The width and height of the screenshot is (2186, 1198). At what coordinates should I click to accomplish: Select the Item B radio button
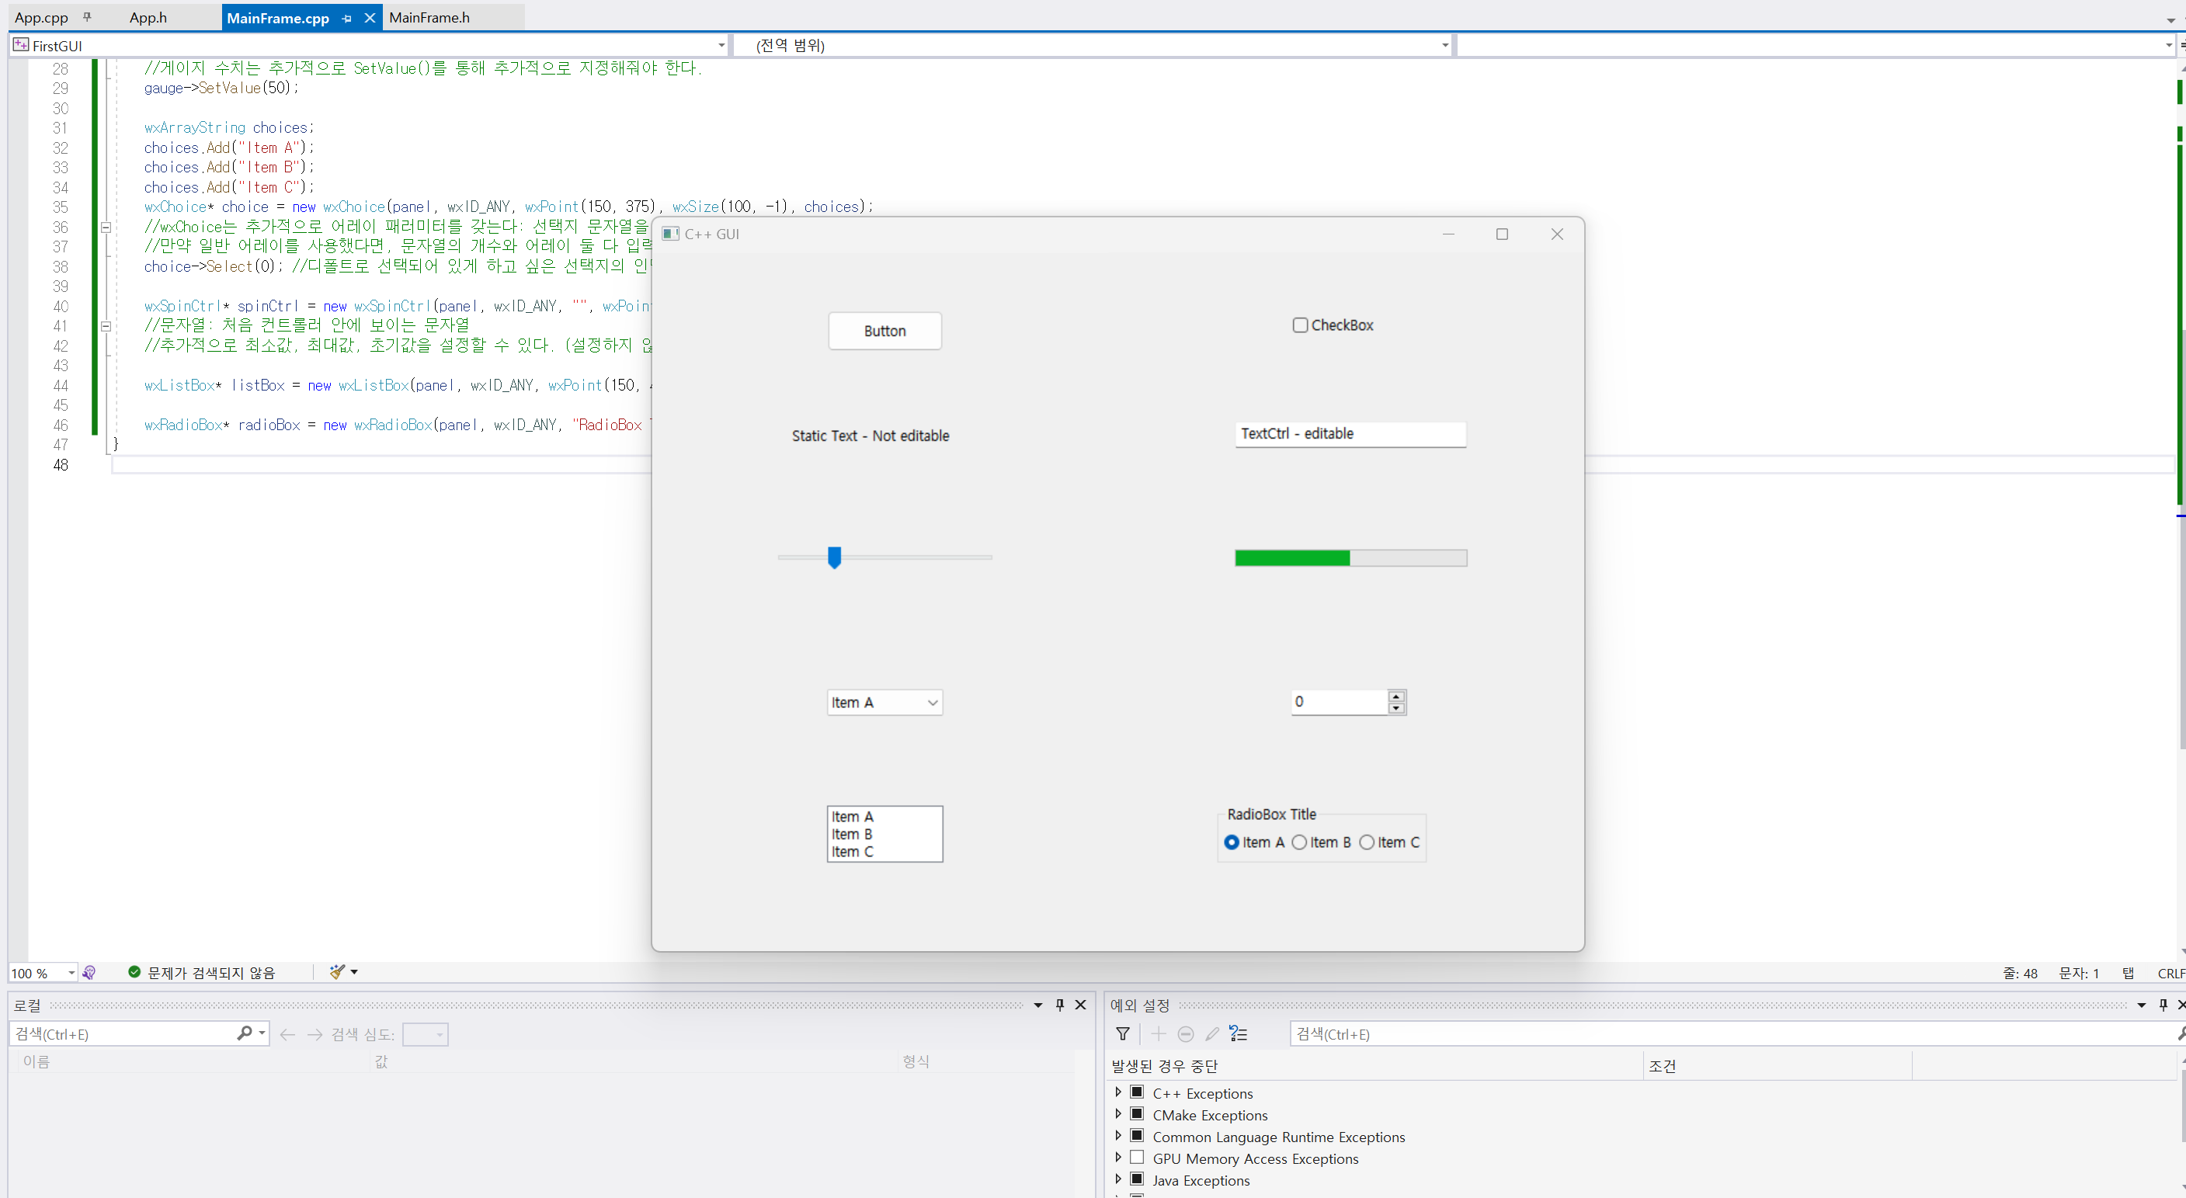pos(1299,842)
